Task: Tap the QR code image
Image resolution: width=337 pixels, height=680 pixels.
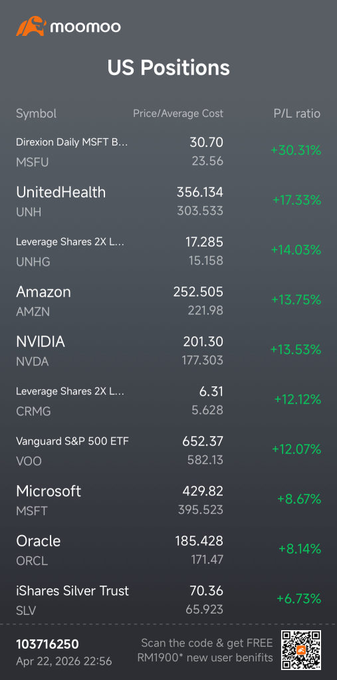Action: pos(301,649)
